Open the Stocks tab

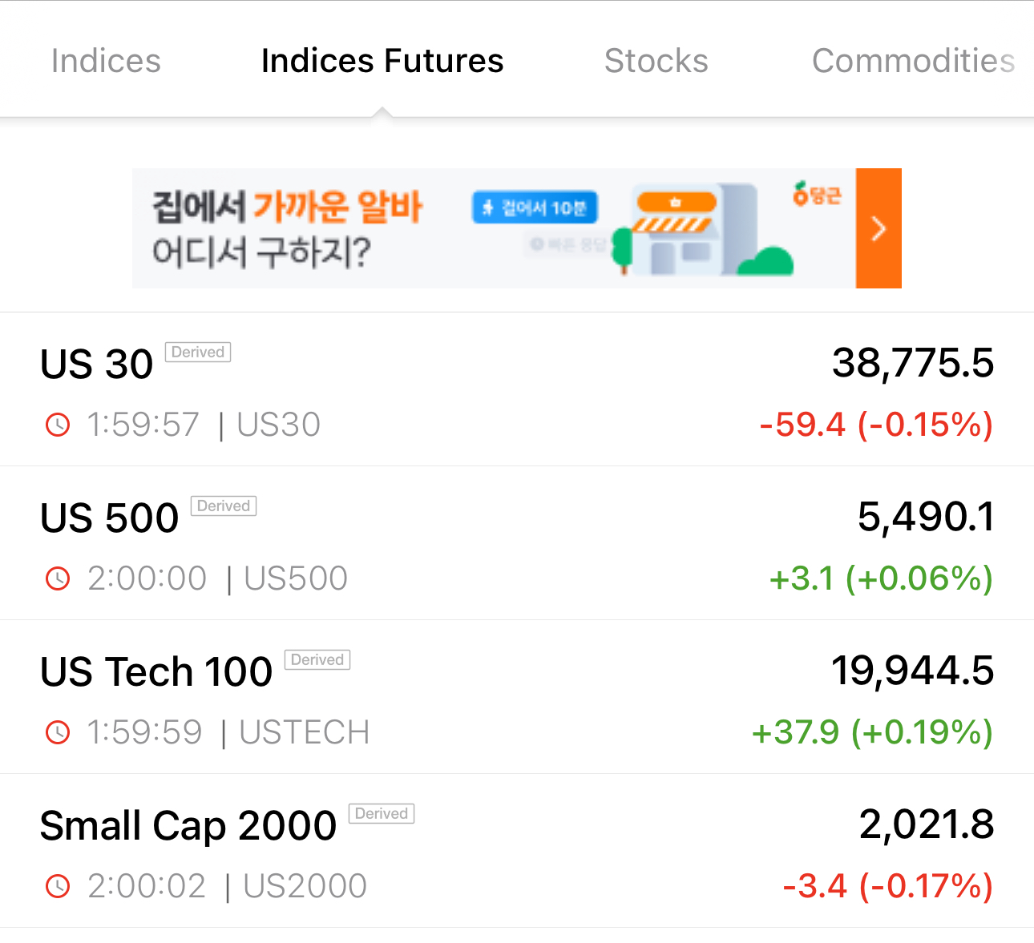(656, 61)
